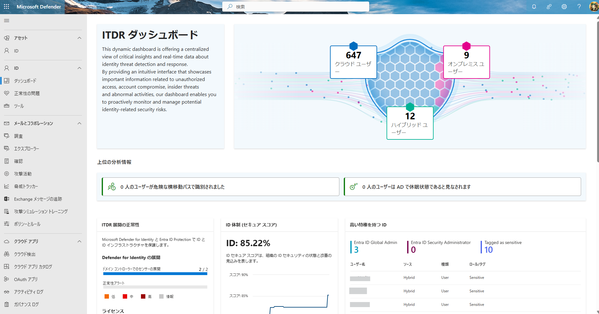Open the notifications bell

tap(534, 7)
